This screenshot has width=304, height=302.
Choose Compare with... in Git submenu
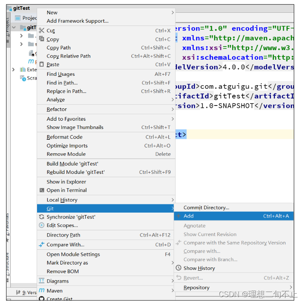pos(234,251)
